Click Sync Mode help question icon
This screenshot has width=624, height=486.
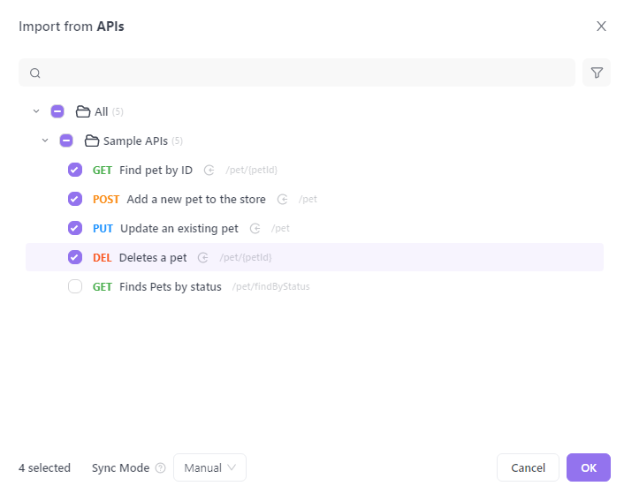click(160, 467)
